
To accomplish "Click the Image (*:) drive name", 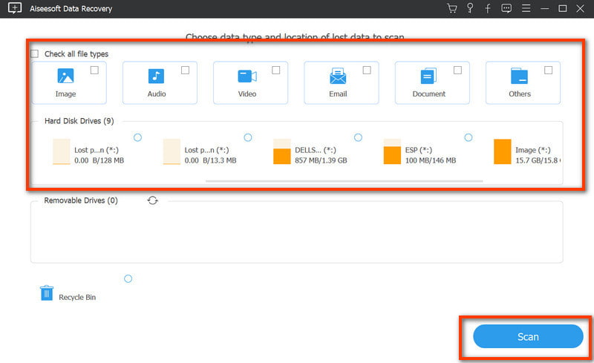I will click(533, 150).
